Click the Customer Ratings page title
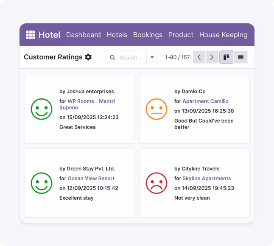This screenshot has height=246, width=274. pyautogui.click(x=53, y=57)
